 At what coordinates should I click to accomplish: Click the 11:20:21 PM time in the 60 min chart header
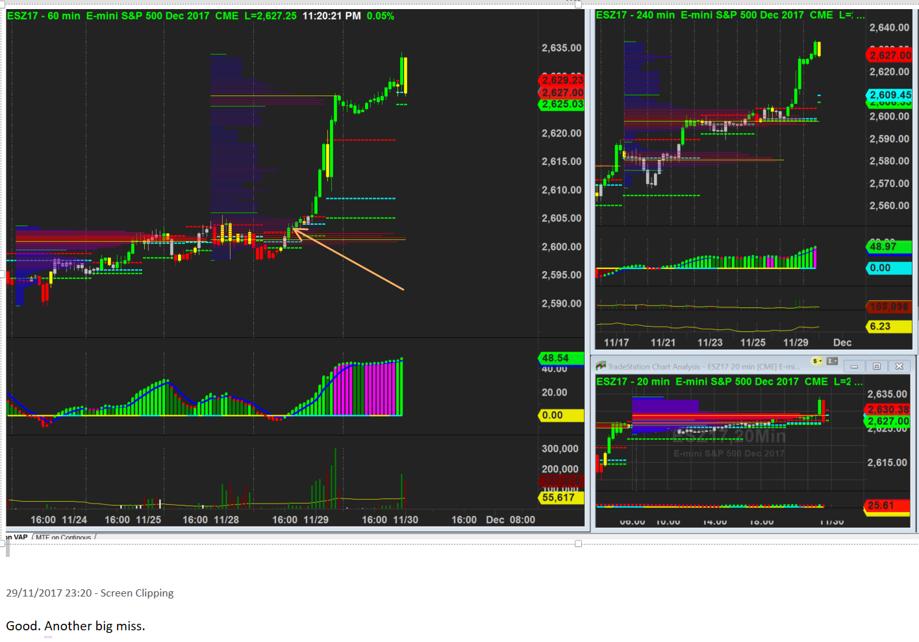[331, 16]
